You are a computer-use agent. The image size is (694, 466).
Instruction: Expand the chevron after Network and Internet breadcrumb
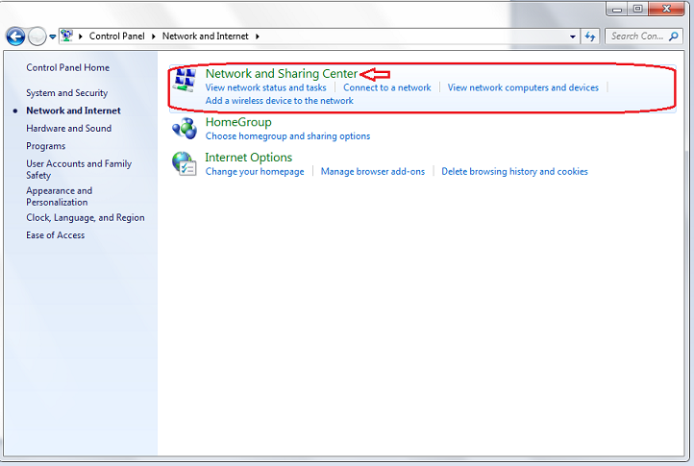point(257,37)
